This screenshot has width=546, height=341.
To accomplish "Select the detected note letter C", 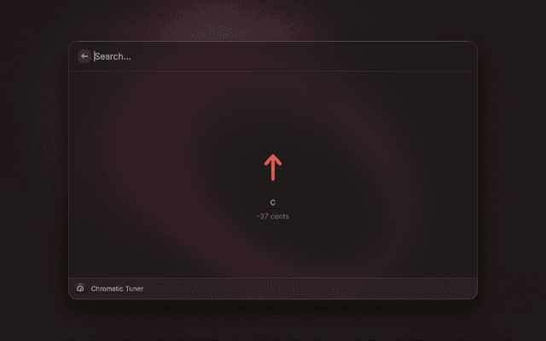I will [273, 203].
